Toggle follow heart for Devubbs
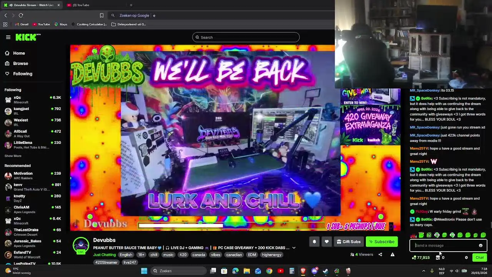This screenshot has height=277, width=492. [x=327, y=242]
